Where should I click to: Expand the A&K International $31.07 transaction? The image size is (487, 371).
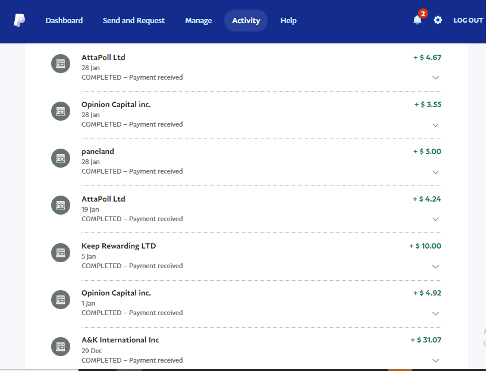point(435,360)
